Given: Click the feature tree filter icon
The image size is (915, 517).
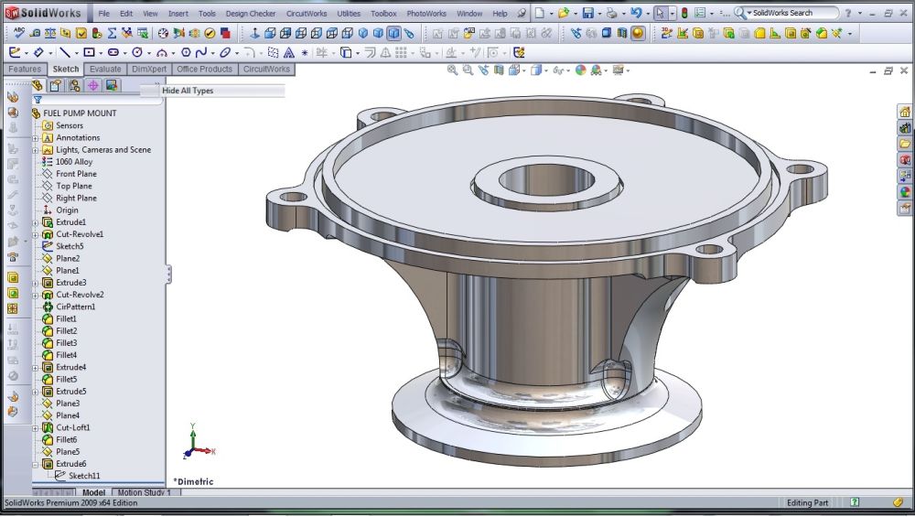Looking at the screenshot, I should coord(38,100).
